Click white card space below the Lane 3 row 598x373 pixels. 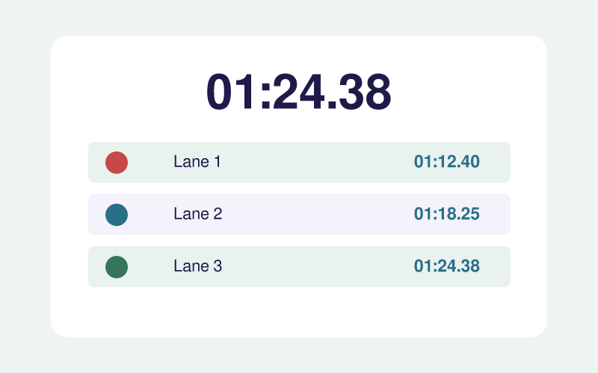point(299,312)
